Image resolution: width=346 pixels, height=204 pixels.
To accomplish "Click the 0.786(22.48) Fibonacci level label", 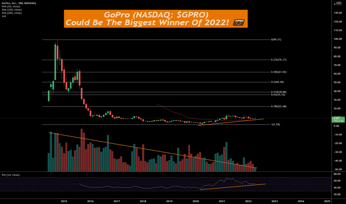I will click(x=279, y=106).
